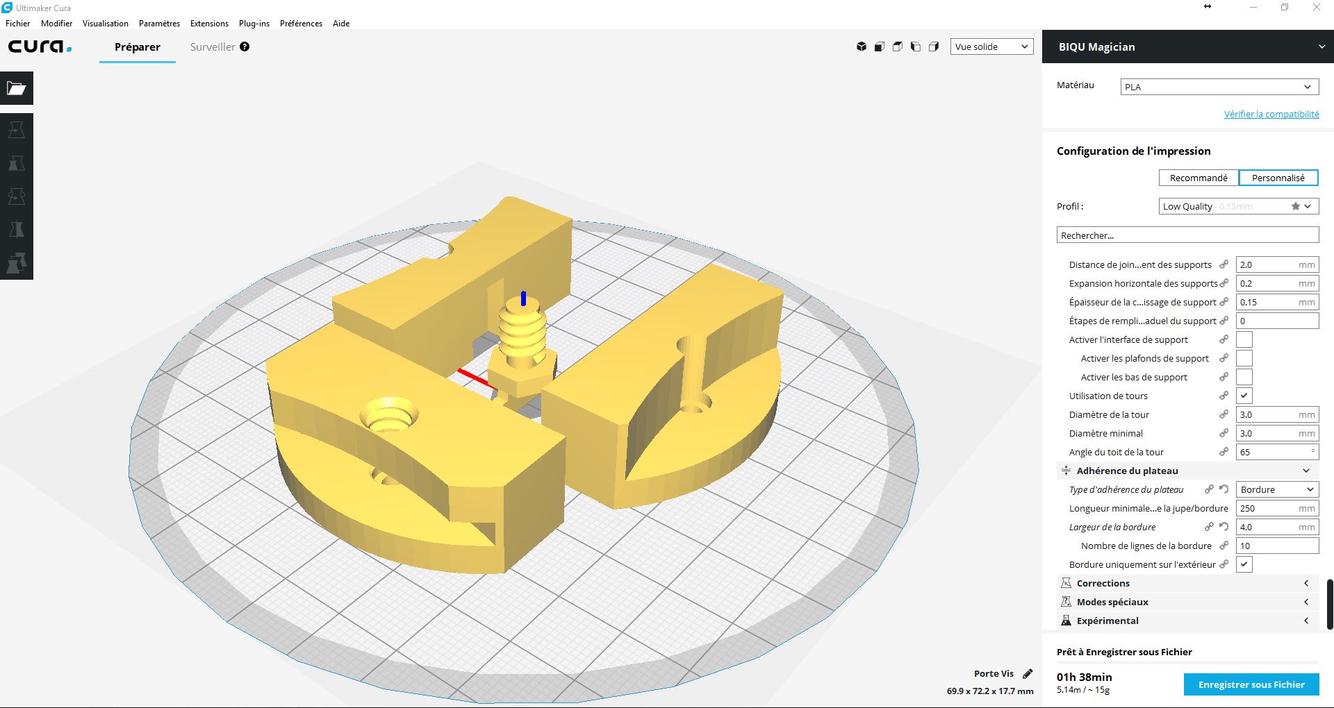Select the Rotate tool in the left toolbar
1334x708 pixels.
point(17,196)
